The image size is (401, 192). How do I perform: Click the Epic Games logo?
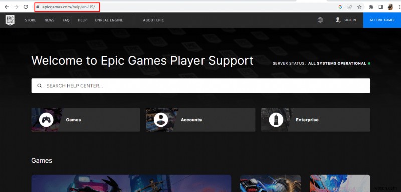click(x=10, y=20)
